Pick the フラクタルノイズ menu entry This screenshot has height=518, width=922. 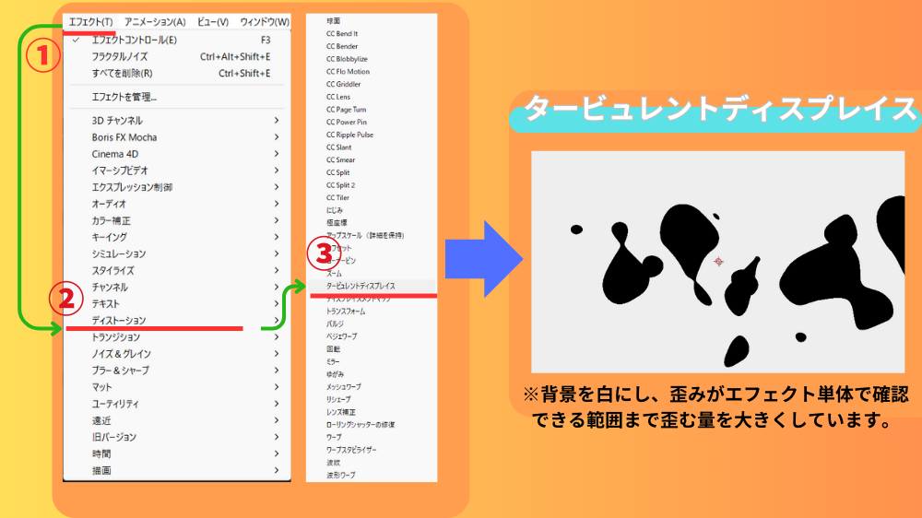pos(120,57)
